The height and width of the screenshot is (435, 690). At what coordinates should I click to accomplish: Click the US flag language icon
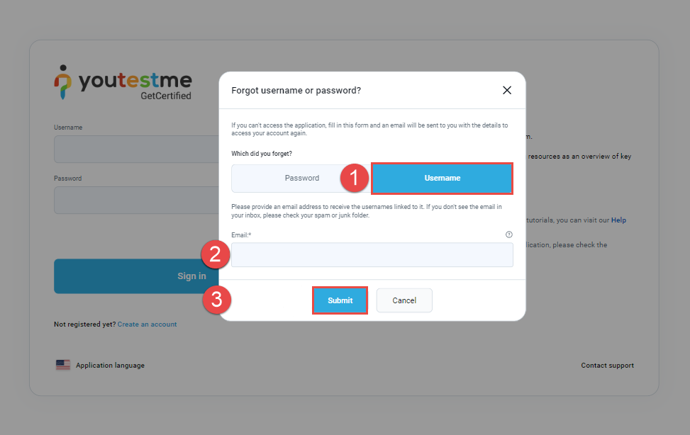pyautogui.click(x=63, y=366)
